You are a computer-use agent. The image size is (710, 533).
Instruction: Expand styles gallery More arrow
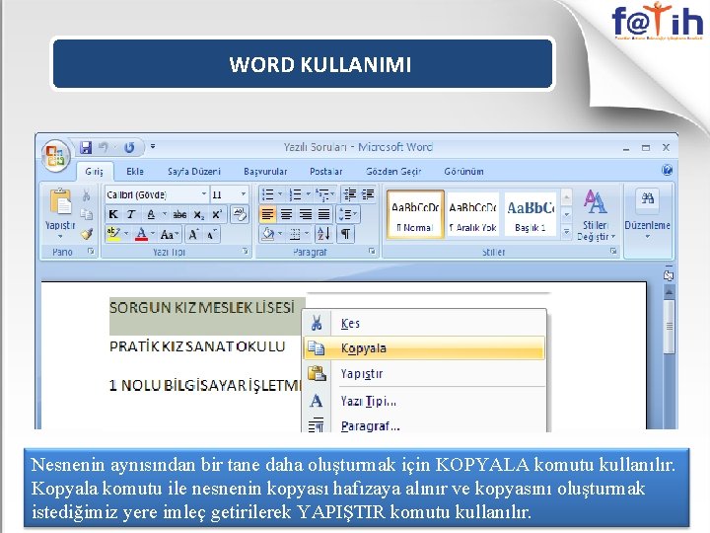(566, 233)
